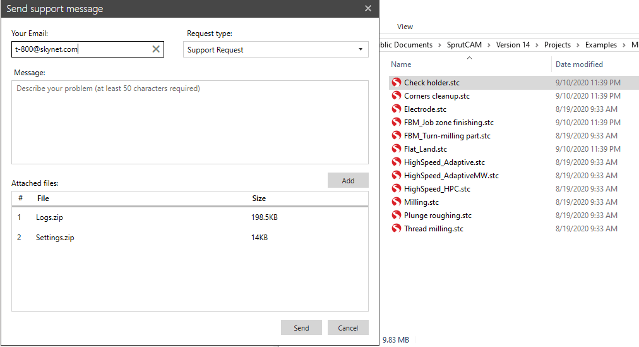Click Documents segment in the breadcrumb path

(406, 45)
